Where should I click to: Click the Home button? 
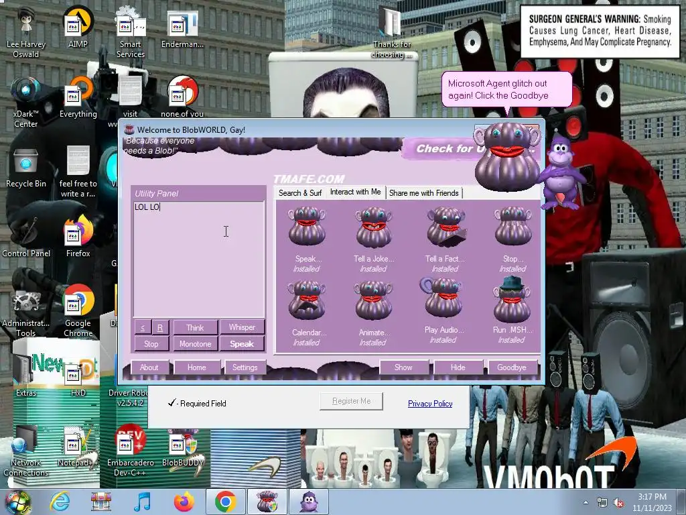pos(197,367)
